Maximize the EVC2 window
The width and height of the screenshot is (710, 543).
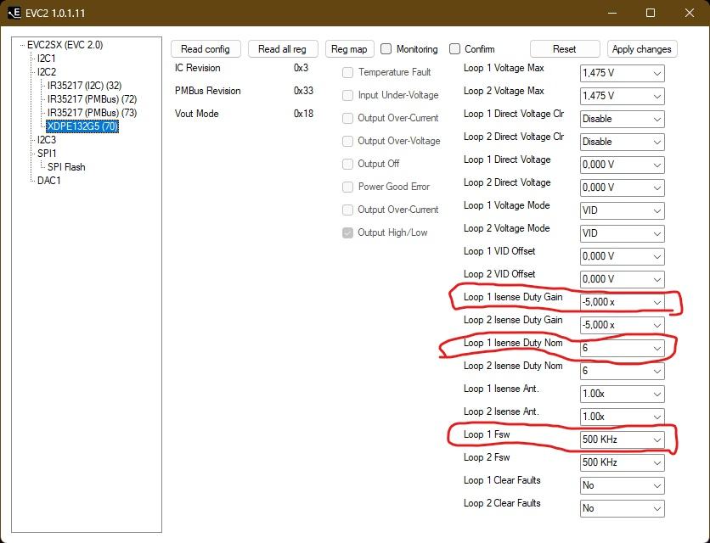point(651,13)
